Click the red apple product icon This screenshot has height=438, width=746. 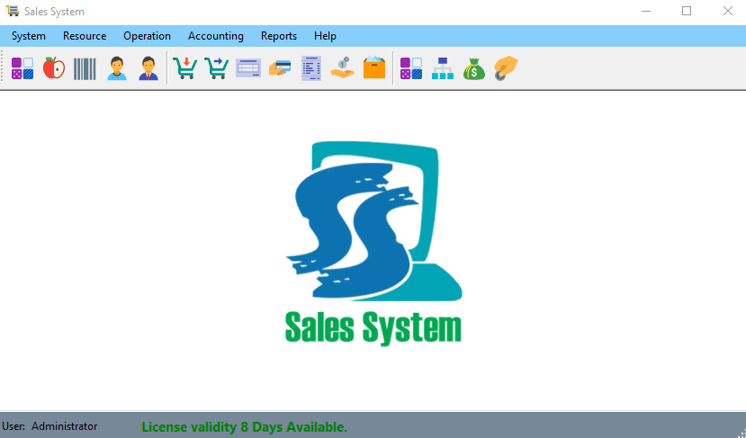(54, 68)
